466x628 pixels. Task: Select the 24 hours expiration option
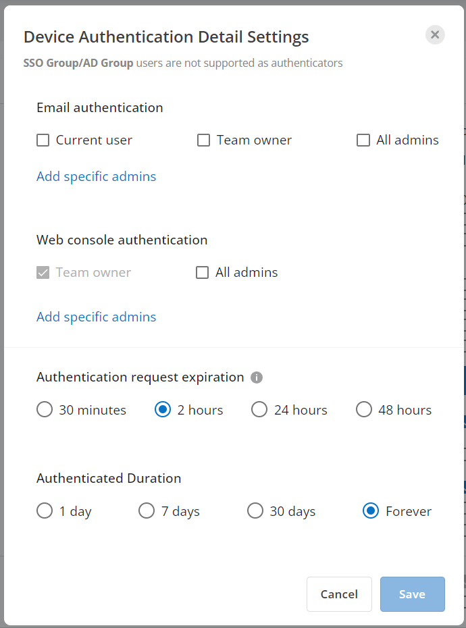click(259, 409)
